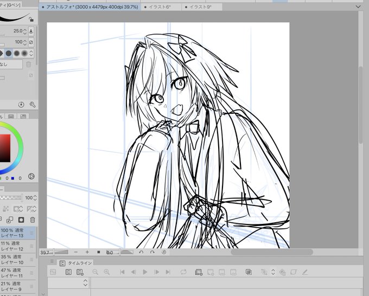Rotate canvas right with the clockwise arrow
This screenshot has width=369, height=296.
(152, 252)
